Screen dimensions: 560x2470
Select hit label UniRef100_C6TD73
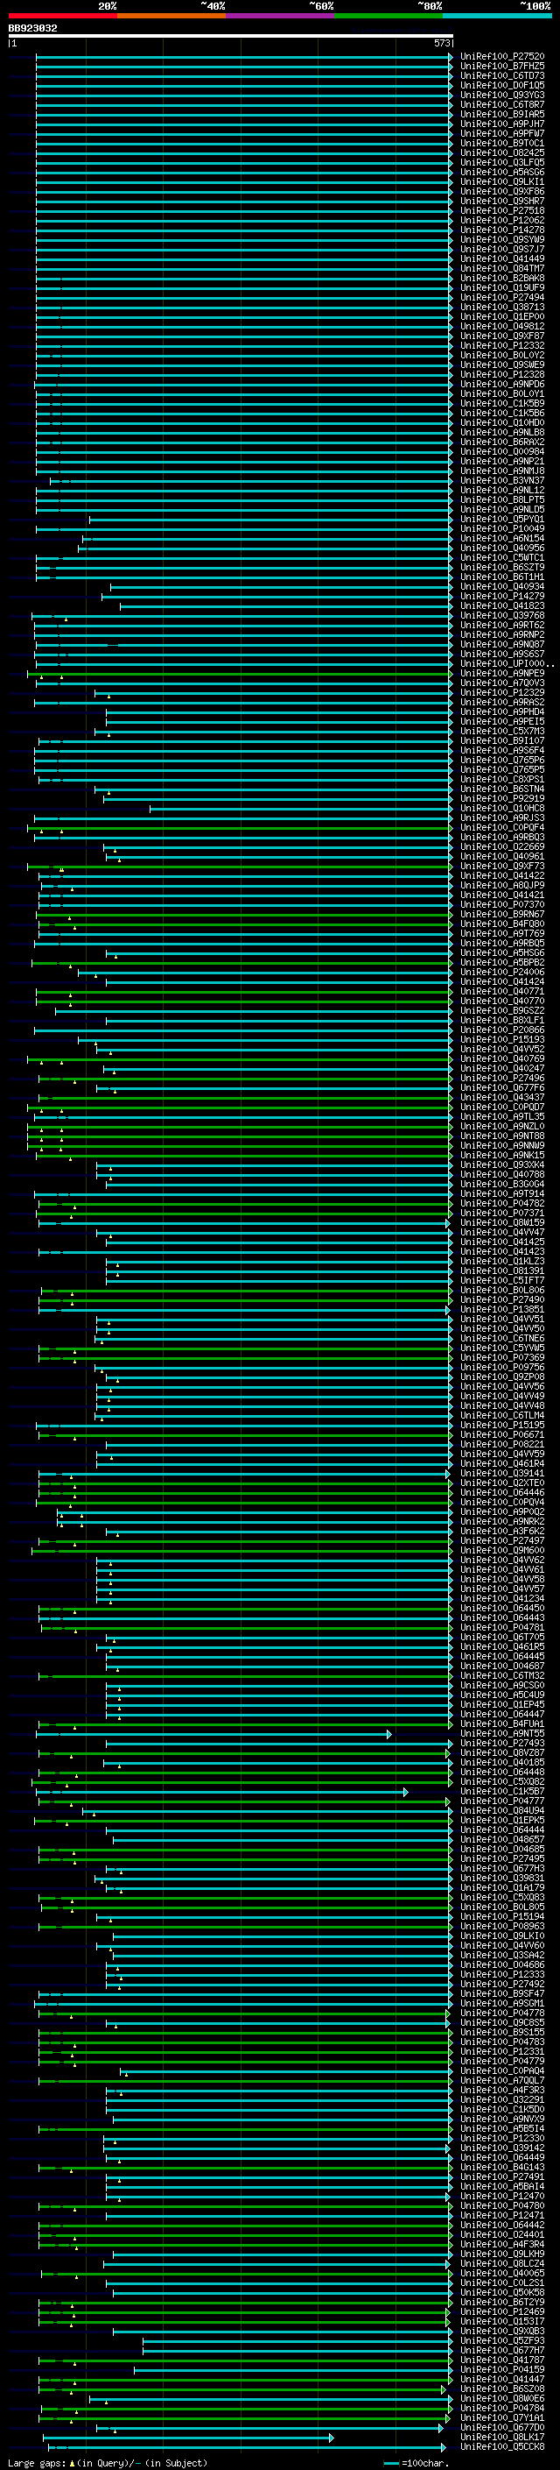[502, 75]
